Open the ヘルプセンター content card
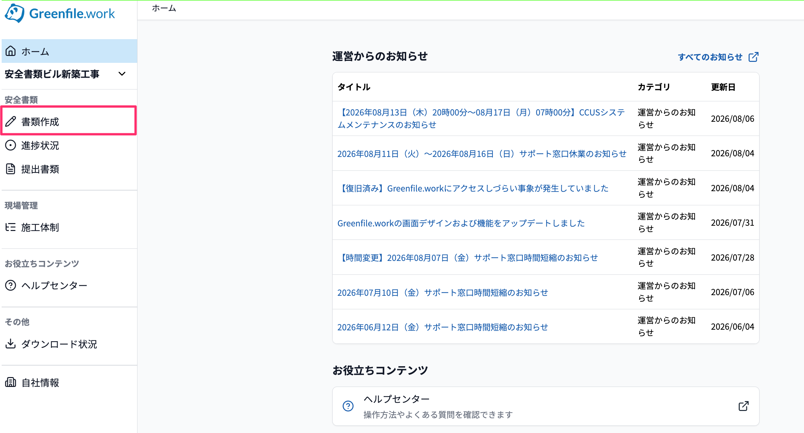 (x=546, y=406)
